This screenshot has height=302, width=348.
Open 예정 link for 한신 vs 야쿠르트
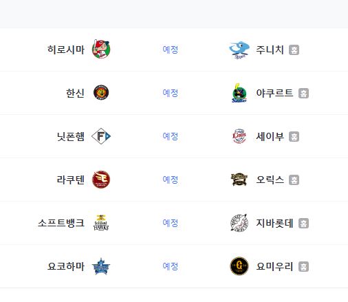coord(171,93)
